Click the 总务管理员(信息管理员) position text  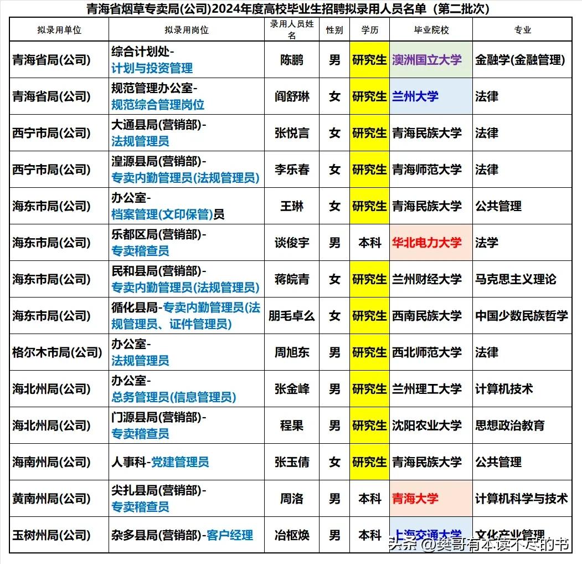pyautogui.click(x=174, y=397)
